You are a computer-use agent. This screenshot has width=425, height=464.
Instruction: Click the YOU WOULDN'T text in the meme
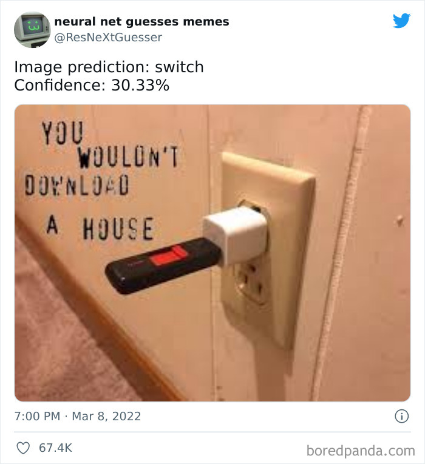pyautogui.click(x=110, y=145)
